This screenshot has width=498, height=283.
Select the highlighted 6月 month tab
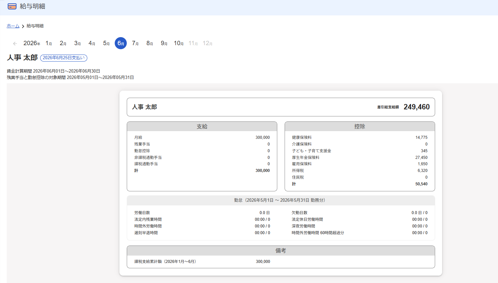coord(121,43)
